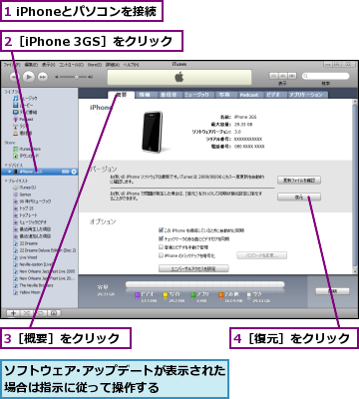Expand the iPhone 3GS device triangle
The height and width of the screenshot is (399, 359).
click(10, 172)
